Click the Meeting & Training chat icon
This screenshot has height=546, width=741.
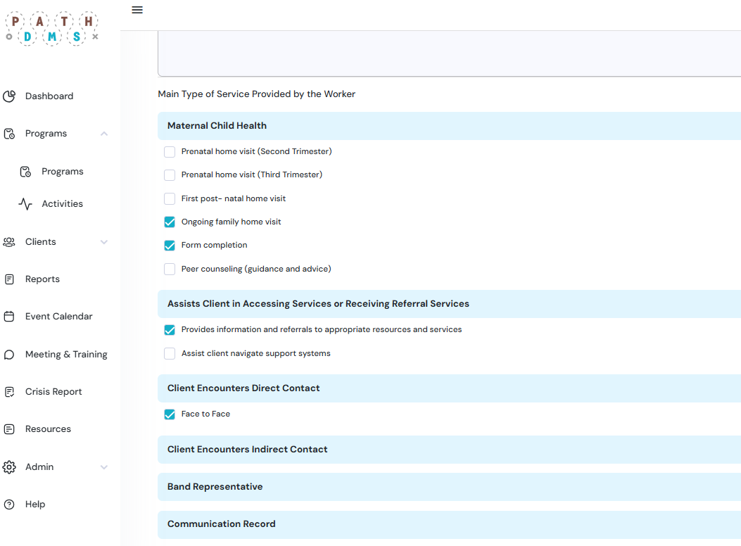click(x=9, y=355)
